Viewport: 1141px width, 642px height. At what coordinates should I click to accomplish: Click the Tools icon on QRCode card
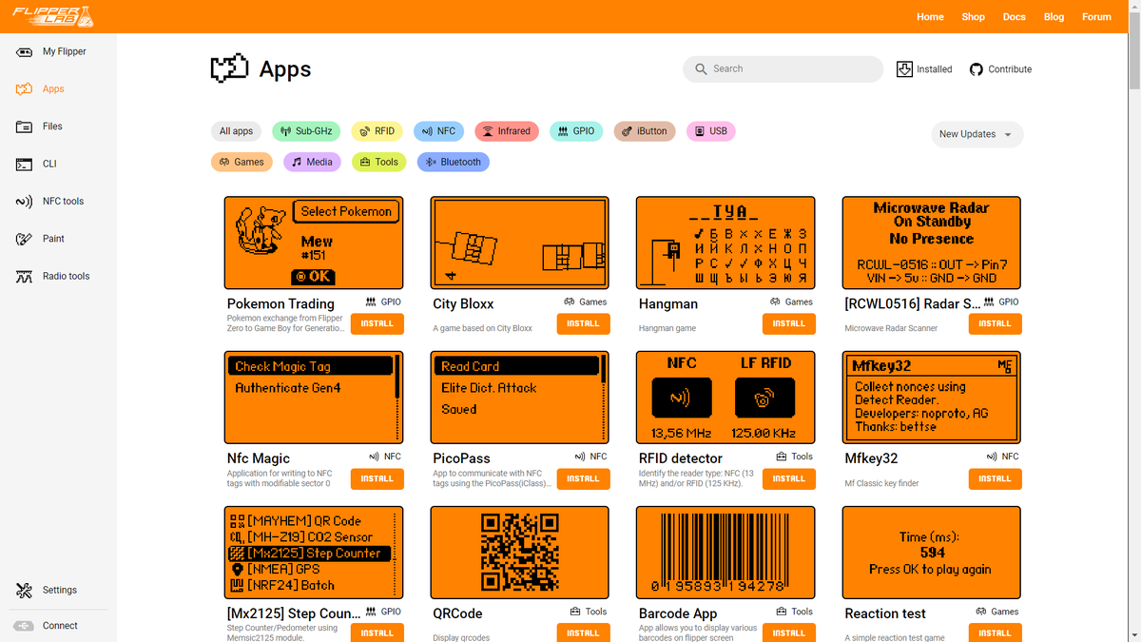pos(575,612)
